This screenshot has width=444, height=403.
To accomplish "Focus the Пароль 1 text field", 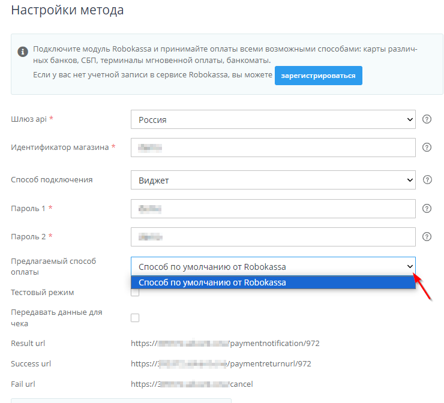I will tap(273, 208).
